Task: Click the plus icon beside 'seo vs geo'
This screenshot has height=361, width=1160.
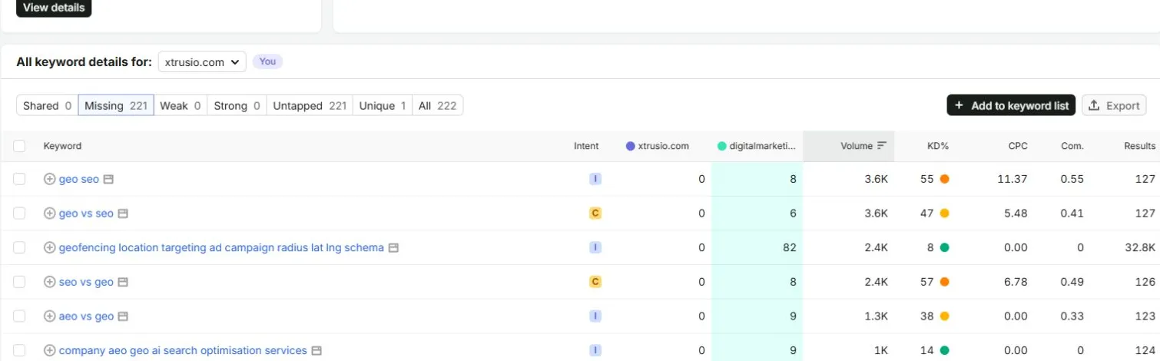Action: coord(49,282)
